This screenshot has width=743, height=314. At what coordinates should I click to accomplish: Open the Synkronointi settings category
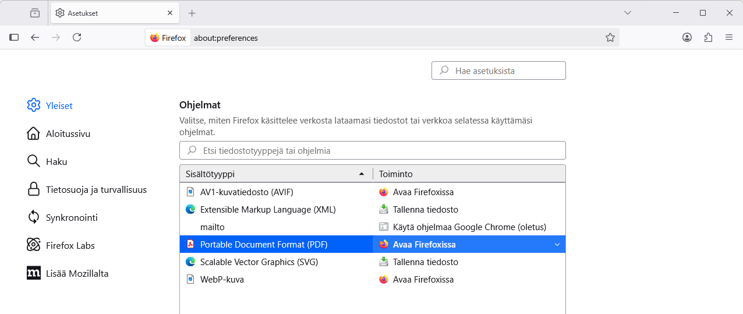tap(71, 218)
